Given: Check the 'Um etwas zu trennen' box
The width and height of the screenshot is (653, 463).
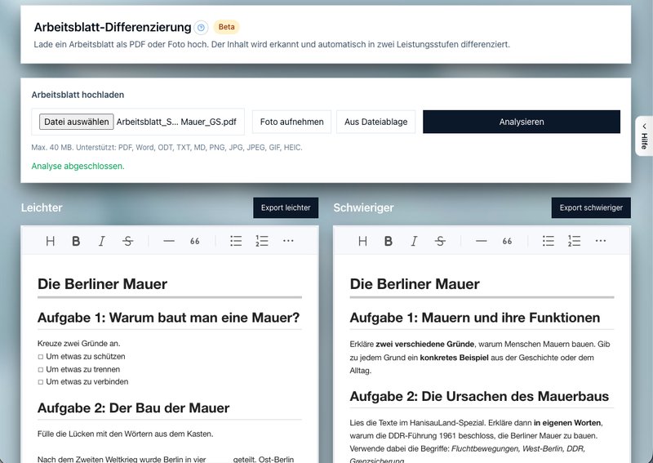Looking at the screenshot, I should pyautogui.click(x=40, y=370).
